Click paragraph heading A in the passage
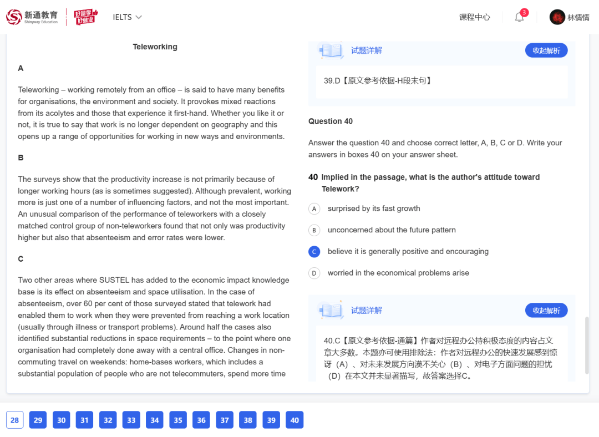Screen dimensions: 599x437 21,68
